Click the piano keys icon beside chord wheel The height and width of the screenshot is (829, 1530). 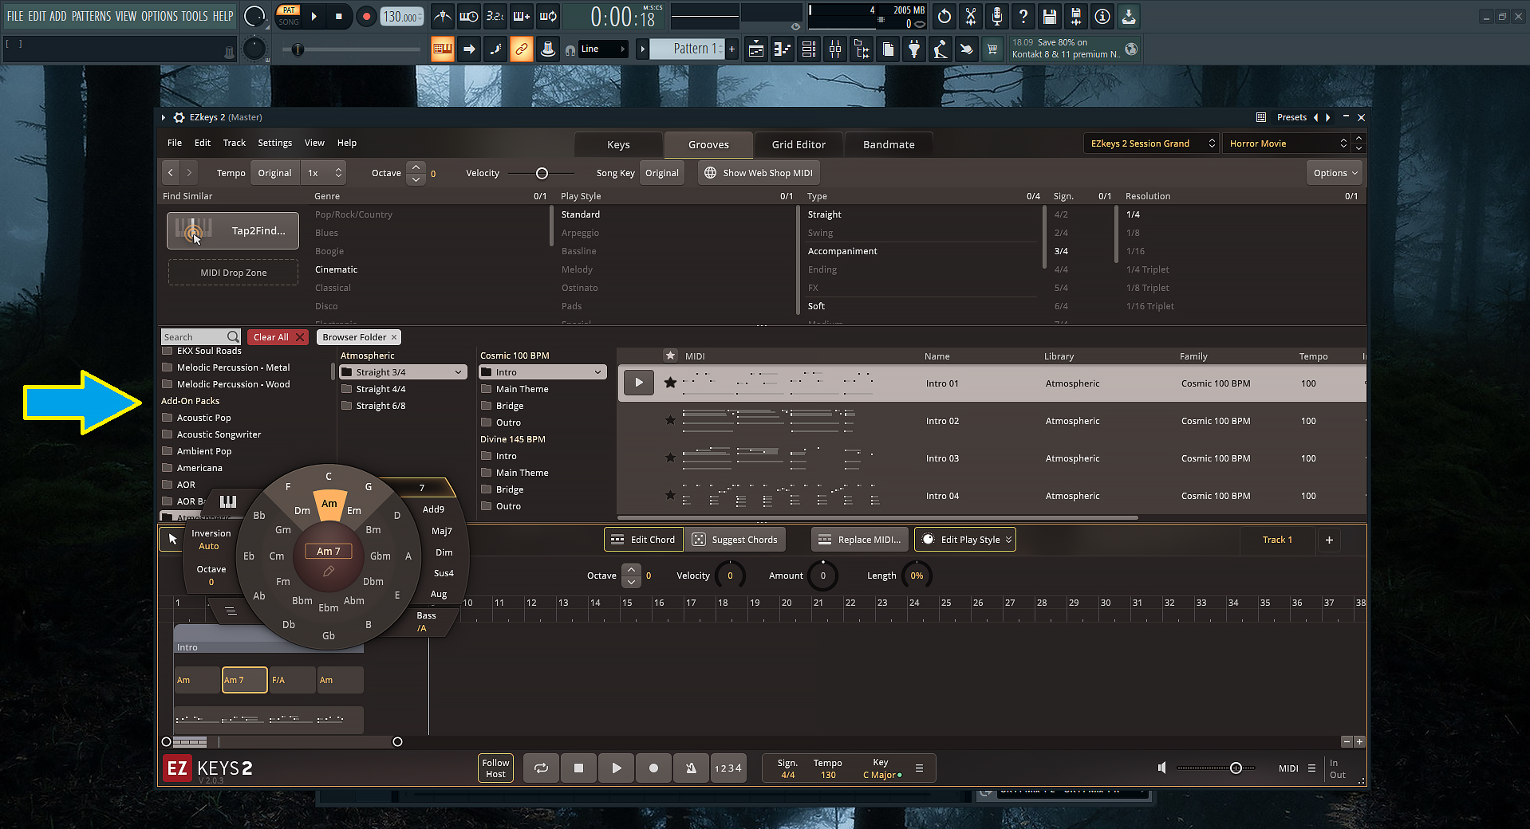pyautogui.click(x=228, y=501)
